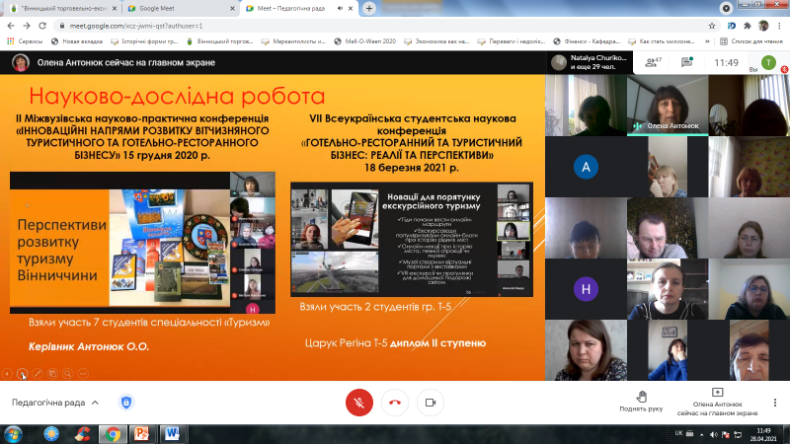This screenshot has height=444, width=790.
Task: Open the Новая вкладка bookmark
Action: [x=77, y=41]
